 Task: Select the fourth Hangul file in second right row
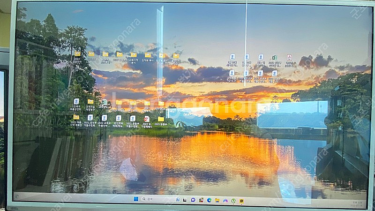[274, 74]
